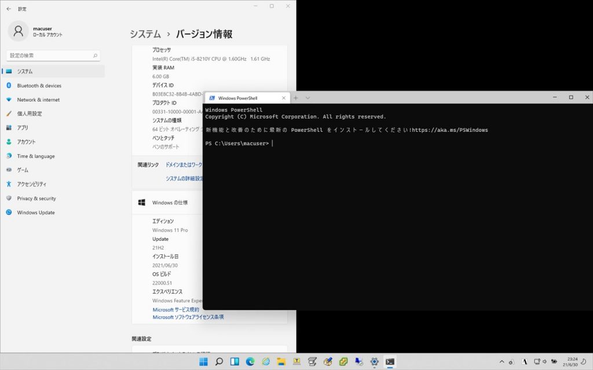
Task: Switch to Settings gear on the taskbar
Action: coord(375,362)
